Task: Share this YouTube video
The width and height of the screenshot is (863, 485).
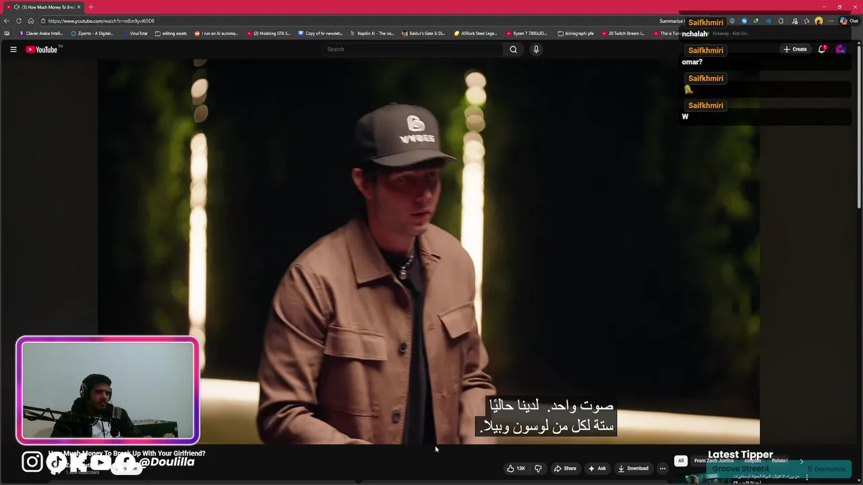Action: (565, 468)
